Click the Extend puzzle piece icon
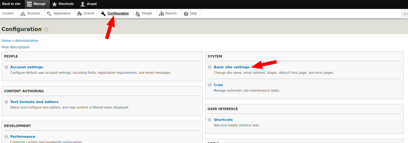Screen dimensions: 408x143 (x=80, y=14)
